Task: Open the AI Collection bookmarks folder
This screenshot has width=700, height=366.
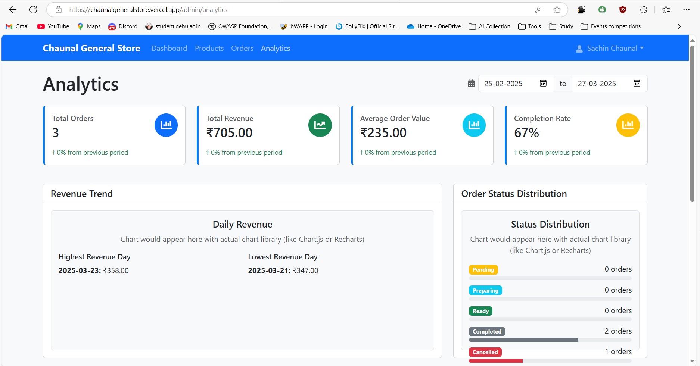Action: 489,26
